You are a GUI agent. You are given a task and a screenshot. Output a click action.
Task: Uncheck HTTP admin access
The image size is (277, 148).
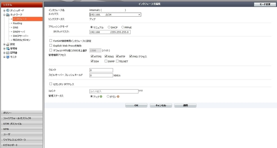point(117,56)
